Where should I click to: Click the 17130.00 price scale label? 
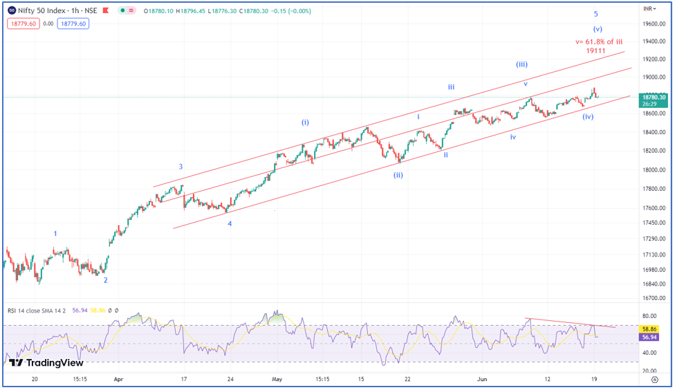click(x=654, y=254)
